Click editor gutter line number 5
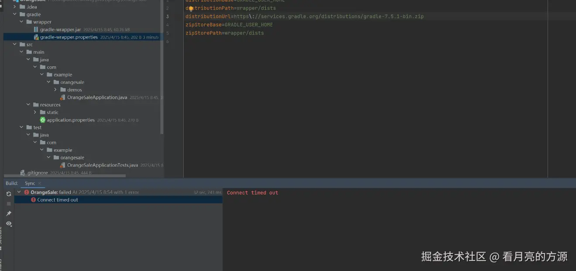 point(168,33)
